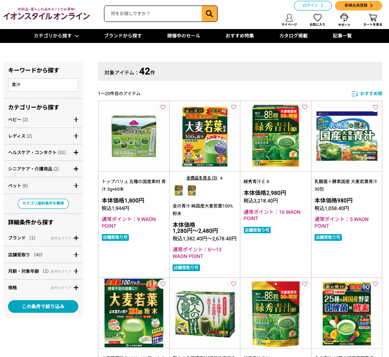Open My Page (マイページ) icon
This screenshot has width=389, height=357.
(289, 20)
